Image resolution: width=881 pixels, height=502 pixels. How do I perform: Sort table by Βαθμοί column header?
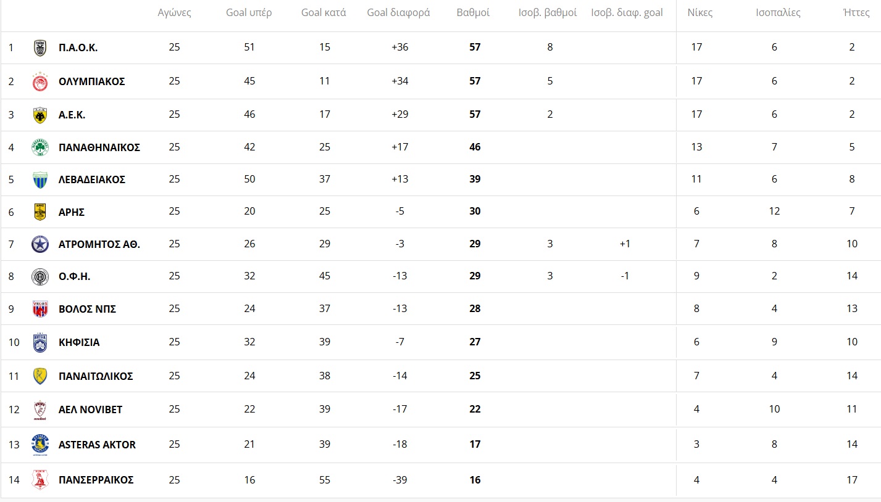click(474, 12)
